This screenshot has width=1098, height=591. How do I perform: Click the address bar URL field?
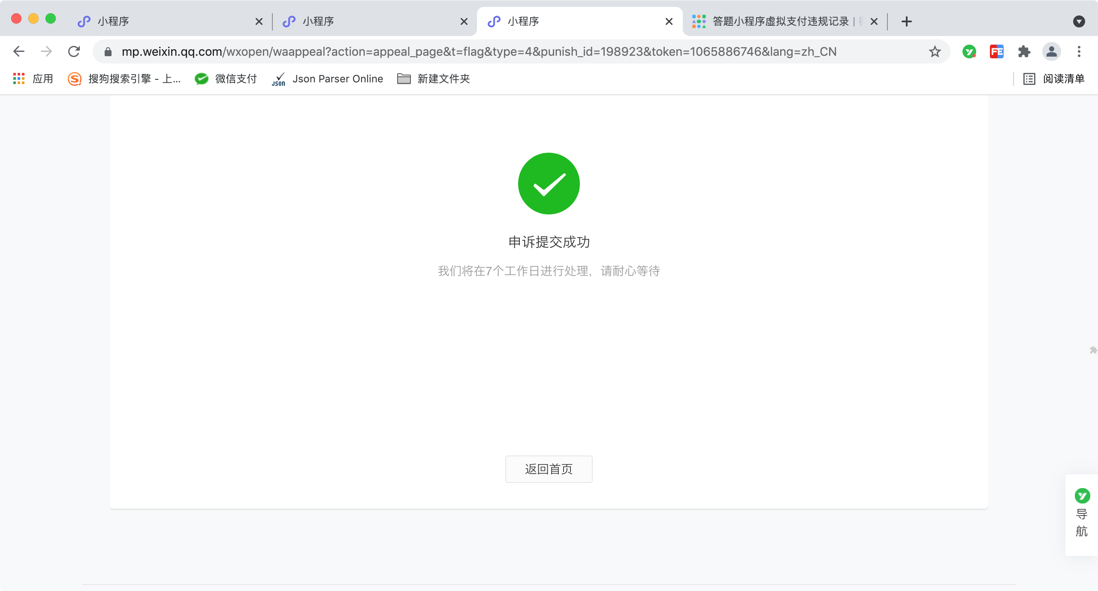[x=478, y=51]
